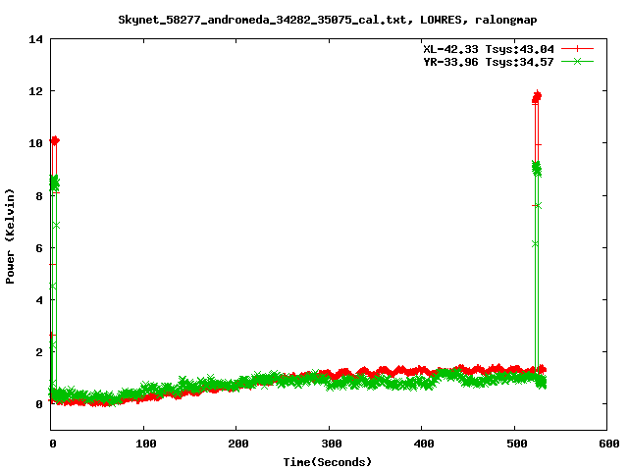Click y-axis tick label 14
This screenshot has width=628, height=471.
pyautogui.click(x=35, y=39)
